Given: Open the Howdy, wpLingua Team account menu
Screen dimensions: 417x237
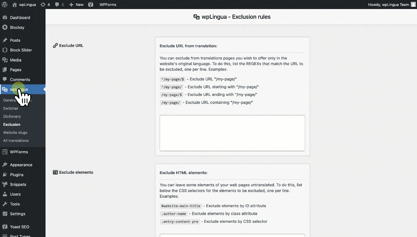Looking at the screenshot, I should pos(389,5).
